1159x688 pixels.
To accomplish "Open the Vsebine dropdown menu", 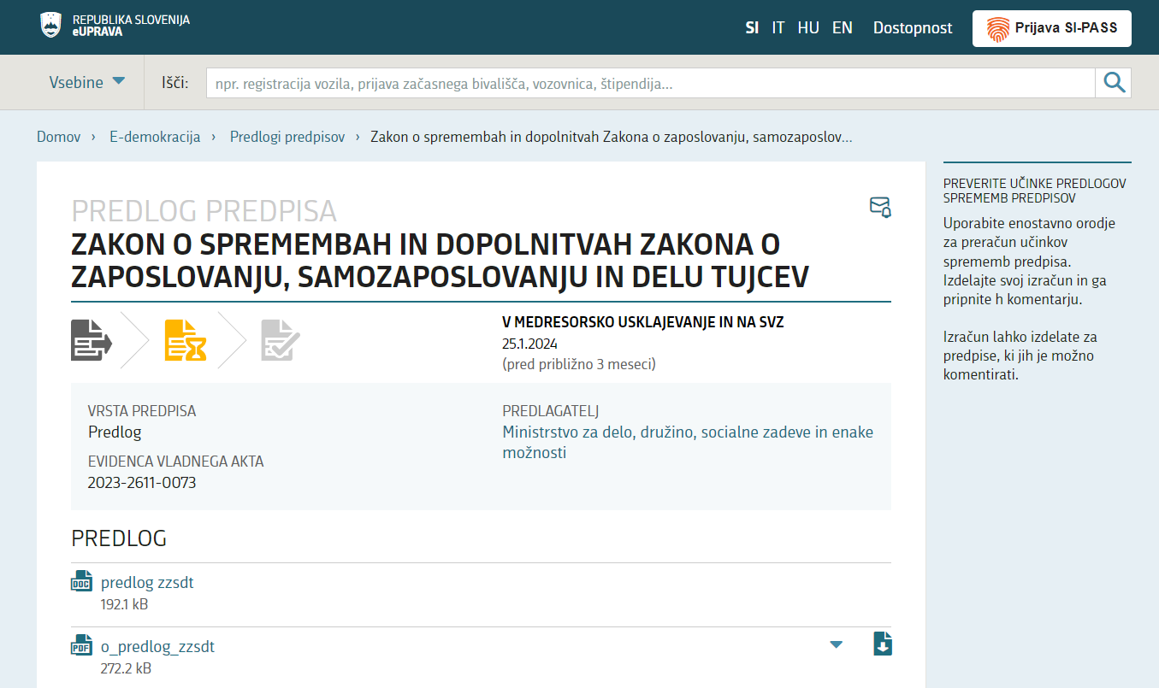I will click(86, 83).
